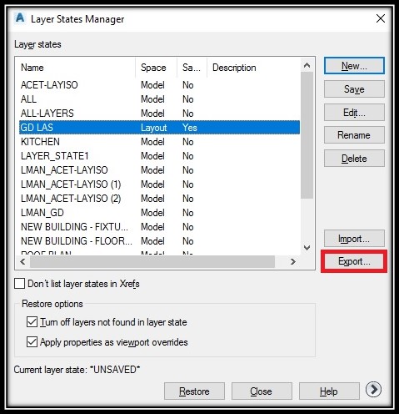Click the AutoCAD logo icon in title bar
This screenshot has width=399, height=414.
pyautogui.click(x=20, y=18)
